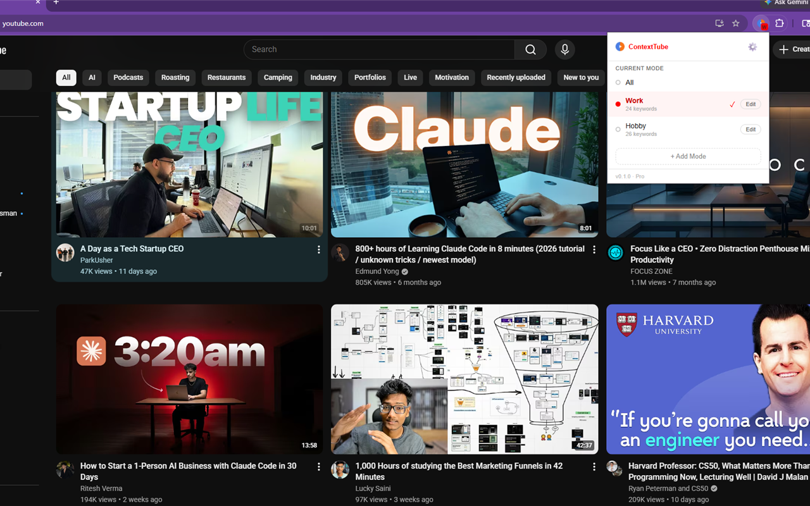Viewport: 810px width, 506px height.
Task: Click the media control icon in toolbar
Action: [806, 23]
